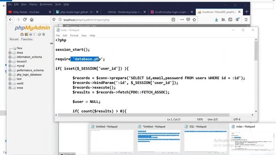Screen dimensions: 276x155
Task: Open phpMyAdmin home icon in sidebar
Action: point(22,34)
